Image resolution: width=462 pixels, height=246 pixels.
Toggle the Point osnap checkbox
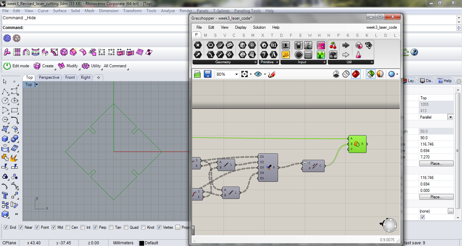[x=37, y=227]
